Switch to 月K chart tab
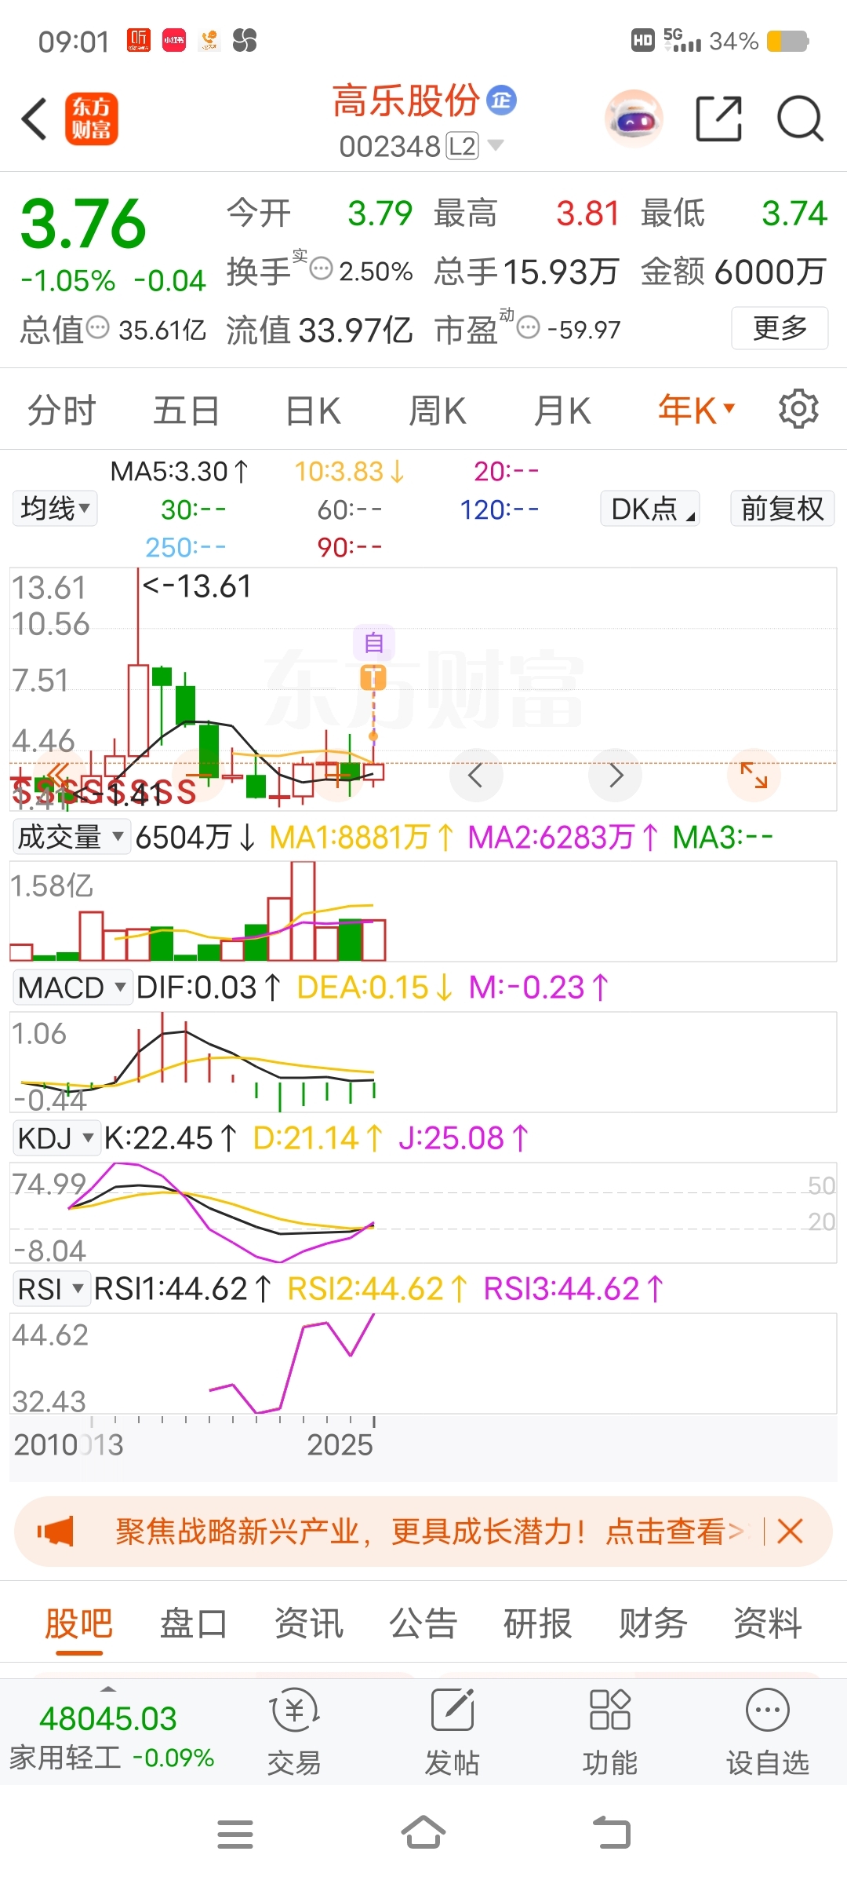 tap(562, 410)
